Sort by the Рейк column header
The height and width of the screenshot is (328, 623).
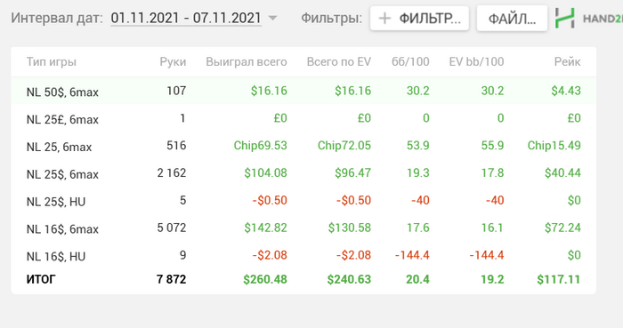(x=568, y=62)
